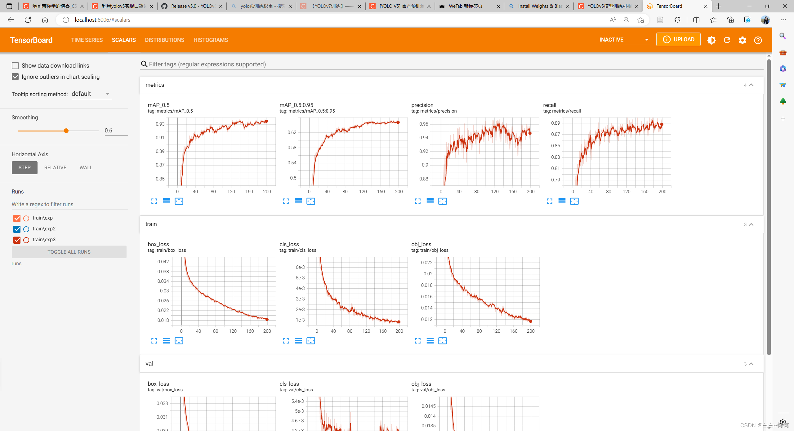This screenshot has width=794, height=431.
Task: Uncheck the train\exp2 run checkbox
Action: pyautogui.click(x=17, y=229)
